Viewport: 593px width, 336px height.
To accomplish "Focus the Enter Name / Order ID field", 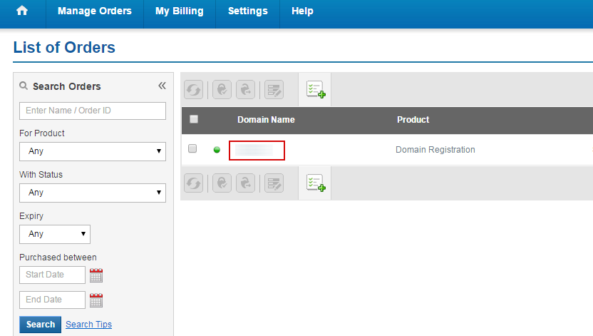I will tap(92, 111).
